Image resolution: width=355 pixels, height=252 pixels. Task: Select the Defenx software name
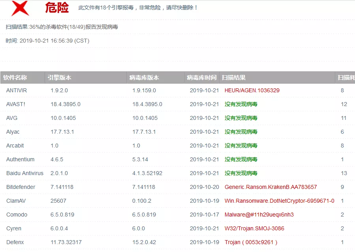15,242
